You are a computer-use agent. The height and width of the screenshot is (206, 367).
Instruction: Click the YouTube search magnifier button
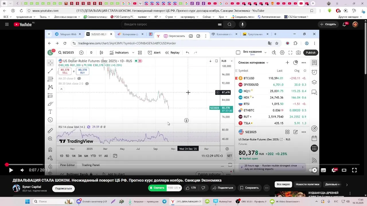[229, 24]
